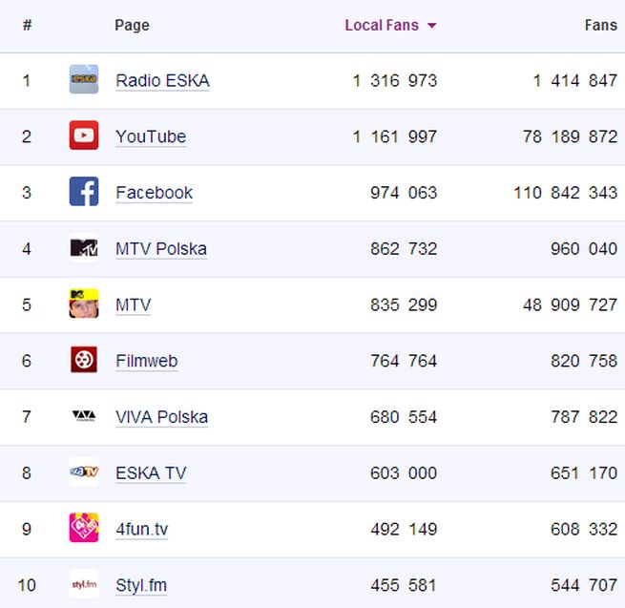The height and width of the screenshot is (608, 625).
Task: Click the blue Facebook logo icon
Action: [84, 192]
